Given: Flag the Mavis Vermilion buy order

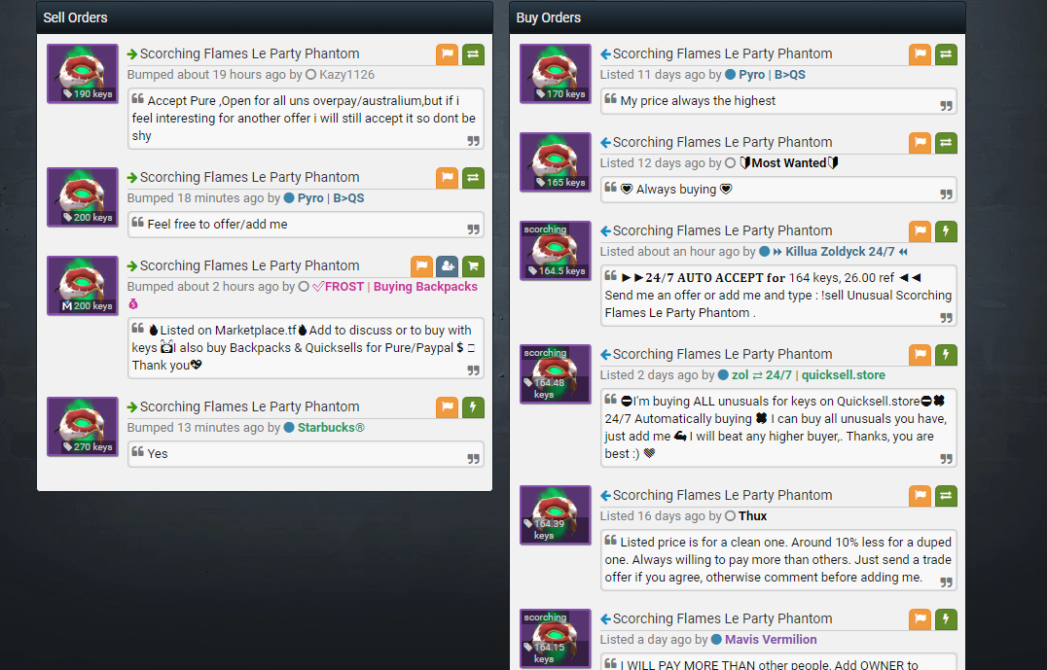Looking at the screenshot, I should point(920,619).
